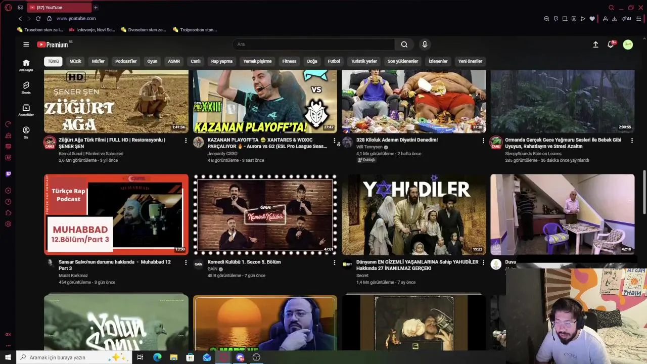
Task: Open the Kemal Sunal channel link
Action: coord(91,154)
